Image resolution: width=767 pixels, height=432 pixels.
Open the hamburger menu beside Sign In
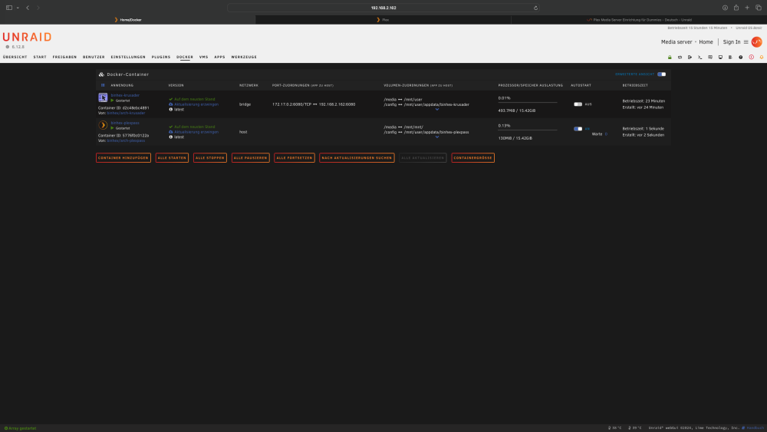point(746,42)
